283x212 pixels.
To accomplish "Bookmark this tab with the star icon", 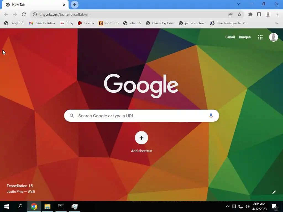I will click(239, 14).
